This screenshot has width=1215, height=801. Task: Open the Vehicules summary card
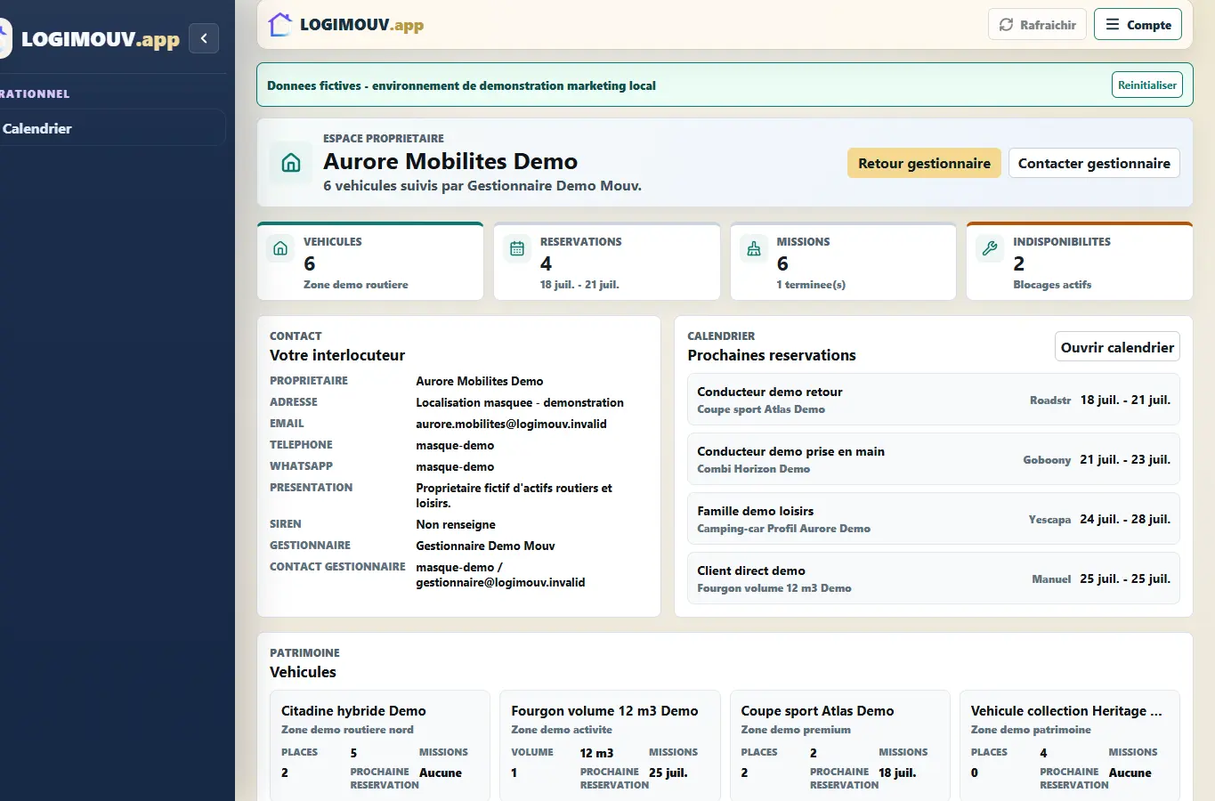[x=370, y=262]
